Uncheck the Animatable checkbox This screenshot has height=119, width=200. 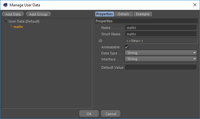pyautogui.click(x=127, y=47)
